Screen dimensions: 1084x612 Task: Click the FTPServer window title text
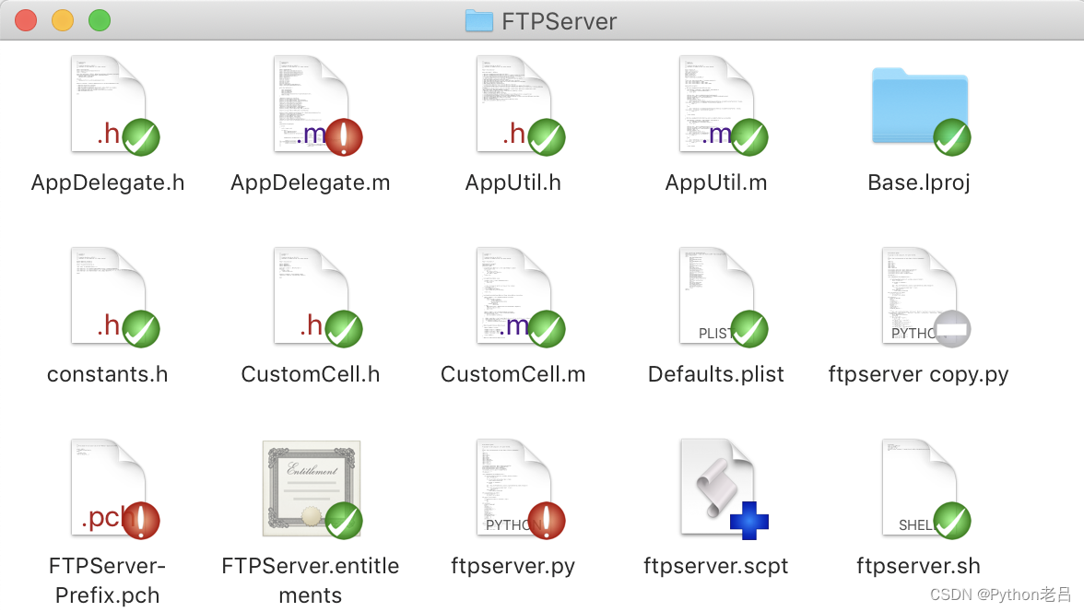coord(560,21)
